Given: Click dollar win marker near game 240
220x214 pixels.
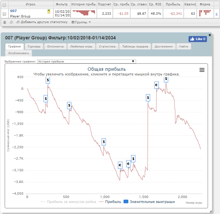Looking at the screenshot, I should tap(46, 99).
